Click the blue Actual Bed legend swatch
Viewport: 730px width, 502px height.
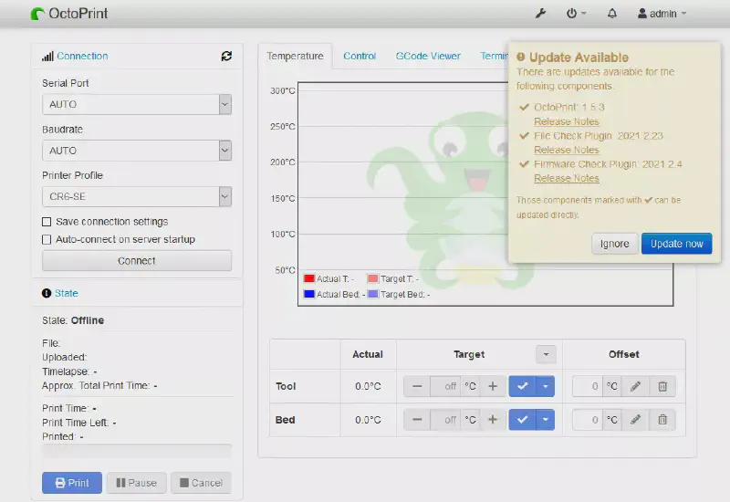click(309, 294)
